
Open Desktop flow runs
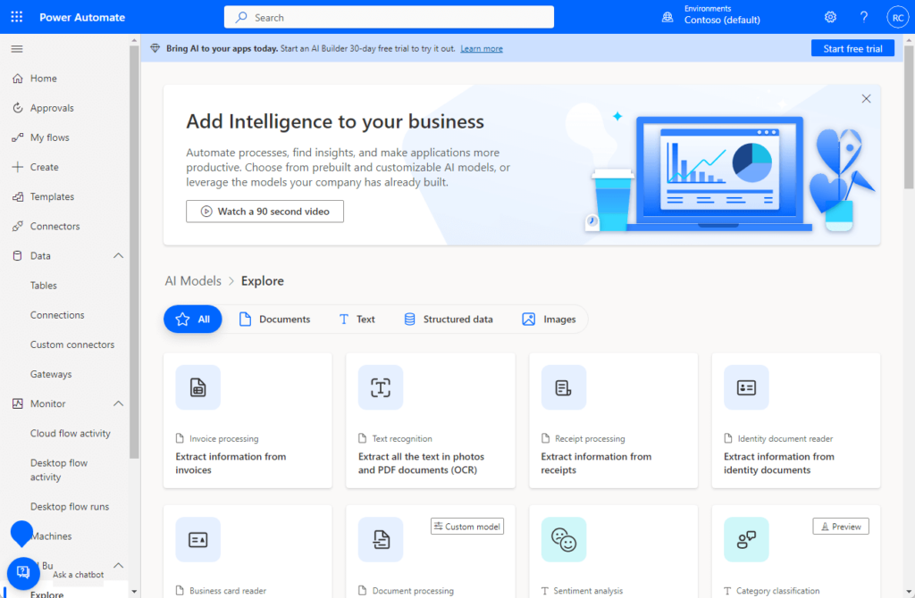click(70, 506)
